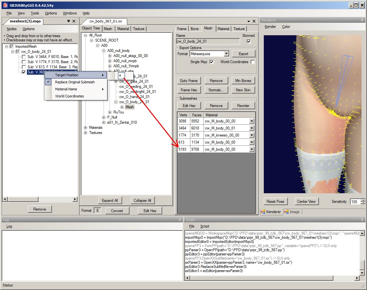This screenshot has width=367, height=290.
Task: Click the Min Bones button
Action: point(243,81)
